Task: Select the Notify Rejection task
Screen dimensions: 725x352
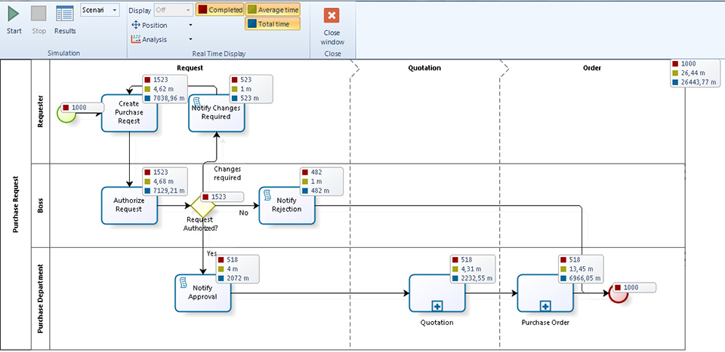Action: click(287, 205)
